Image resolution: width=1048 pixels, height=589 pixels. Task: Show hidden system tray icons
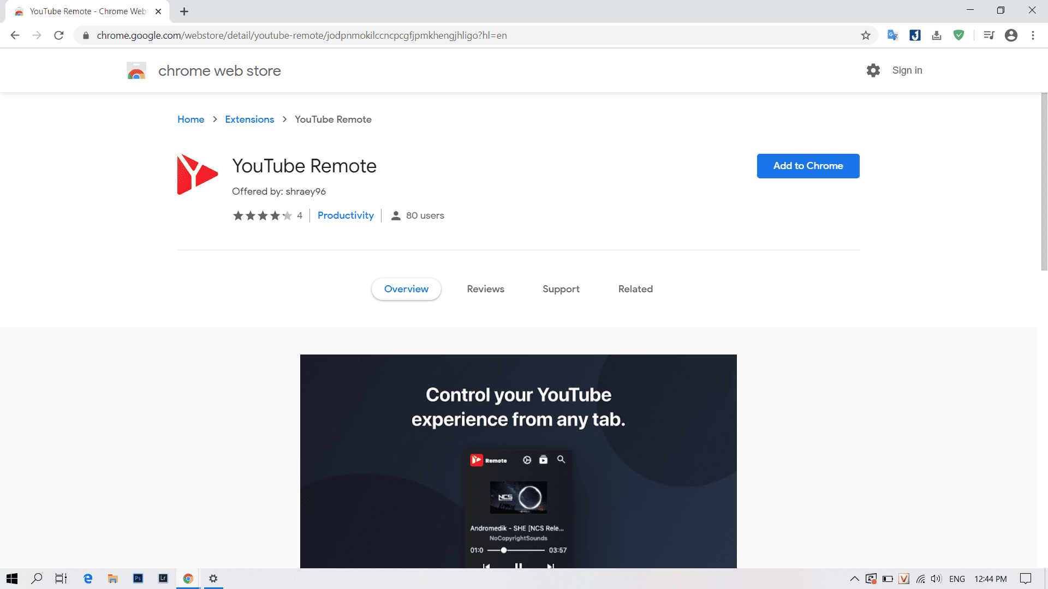click(x=855, y=579)
